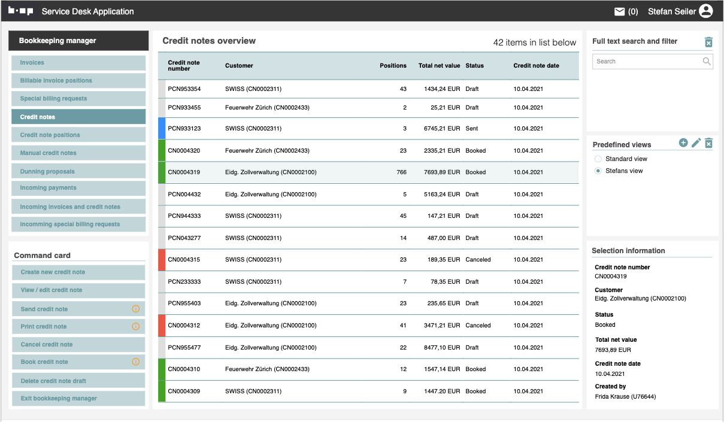The image size is (724, 422).
Task: Open Dunning proposals menu item
Action: pyautogui.click(x=78, y=172)
